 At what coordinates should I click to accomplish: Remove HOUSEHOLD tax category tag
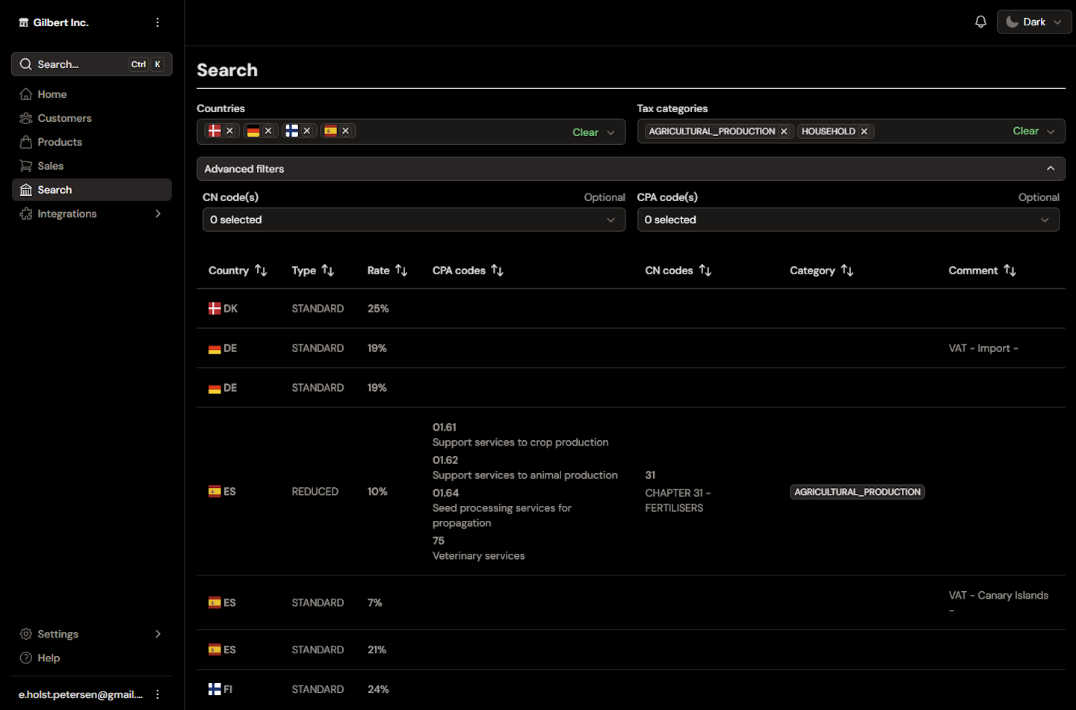click(x=865, y=132)
